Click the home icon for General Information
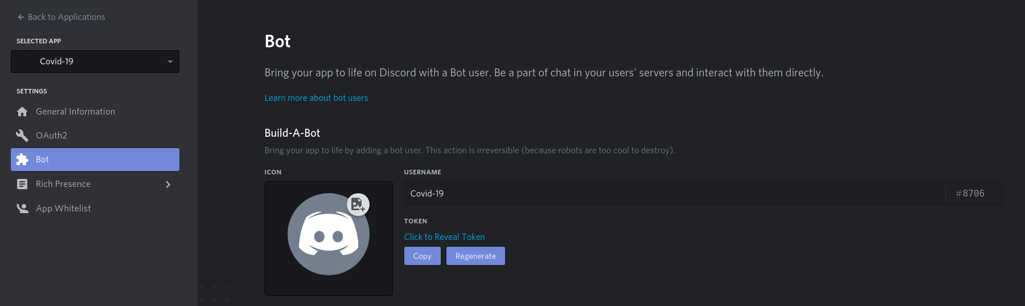The image size is (1025, 306). tap(22, 112)
